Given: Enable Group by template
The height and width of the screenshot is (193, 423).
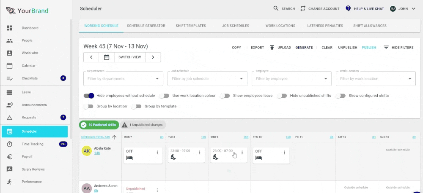Looking at the screenshot, I should [137, 107].
